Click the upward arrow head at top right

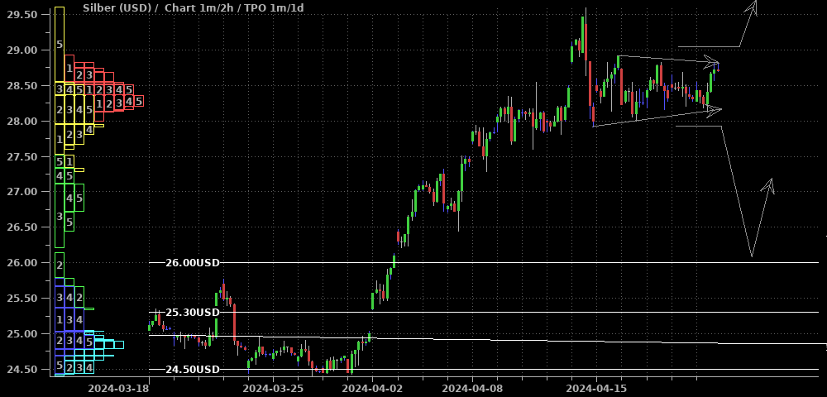(x=753, y=7)
